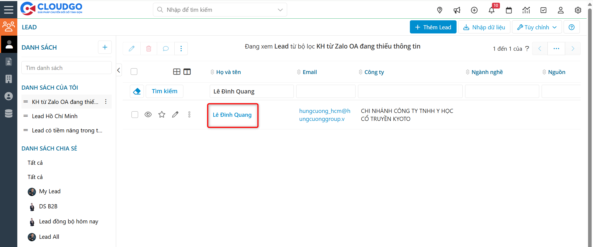Collapse the list sidebar panel arrow
Image resolution: width=593 pixels, height=247 pixels.
(119, 70)
